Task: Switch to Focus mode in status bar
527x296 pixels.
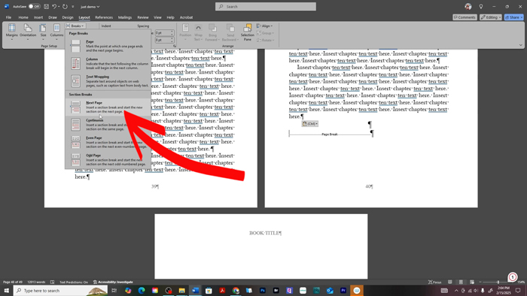Action: (434, 282)
